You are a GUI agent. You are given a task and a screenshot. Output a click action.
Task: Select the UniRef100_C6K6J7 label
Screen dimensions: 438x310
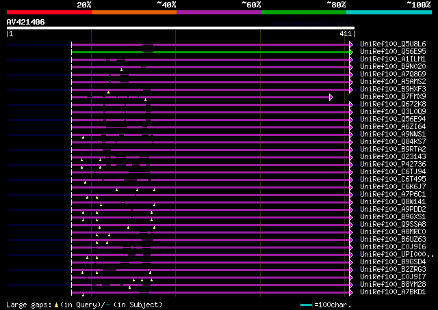click(393, 187)
